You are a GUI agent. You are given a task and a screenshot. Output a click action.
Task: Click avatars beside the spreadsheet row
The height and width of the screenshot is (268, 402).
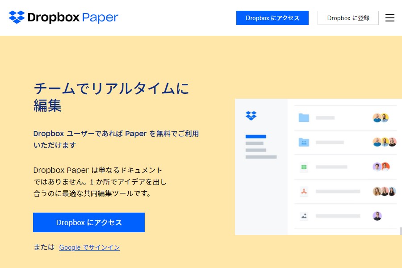pos(381,167)
